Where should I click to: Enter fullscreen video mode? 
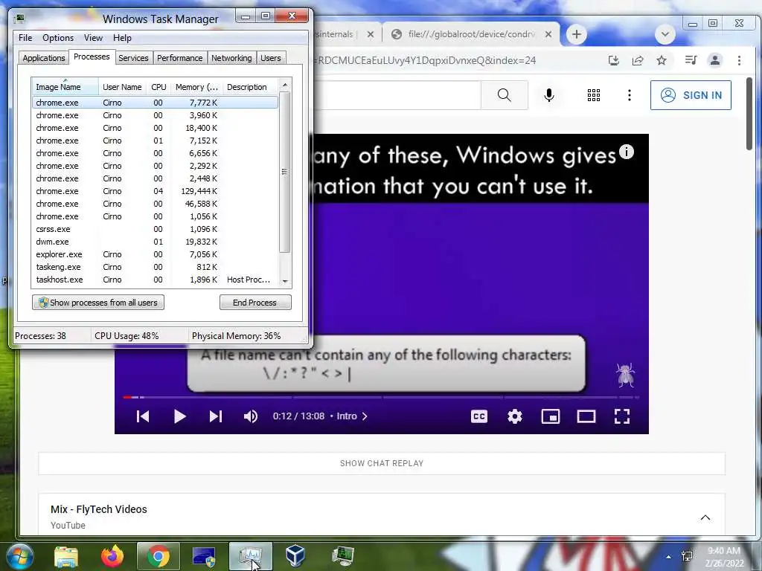pos(622,416)
